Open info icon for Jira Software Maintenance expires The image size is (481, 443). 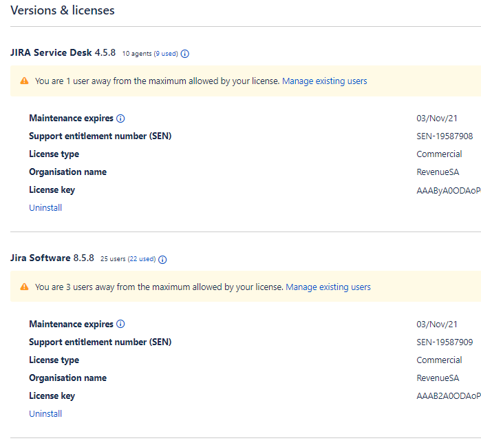click(x=120, y=324)
